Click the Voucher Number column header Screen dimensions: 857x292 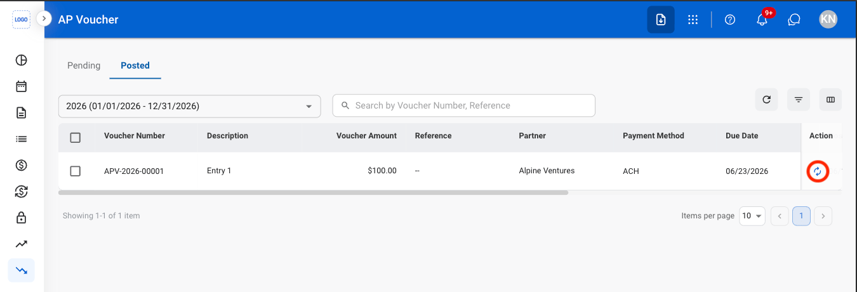pos(135,136)
